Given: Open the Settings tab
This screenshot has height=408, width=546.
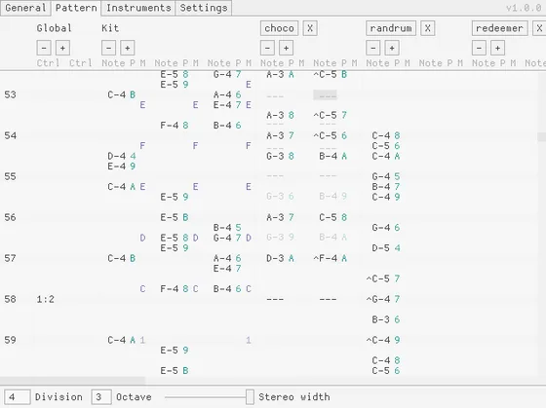Looking at the screenshot, I should tap(204, 8).
